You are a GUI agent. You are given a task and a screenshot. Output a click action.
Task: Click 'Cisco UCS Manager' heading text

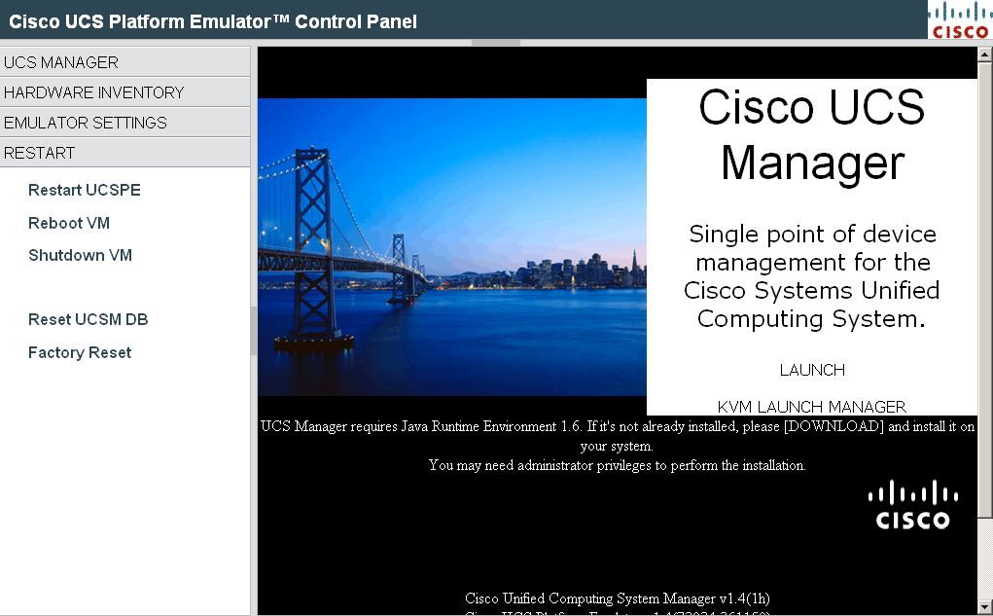point(812,135)
